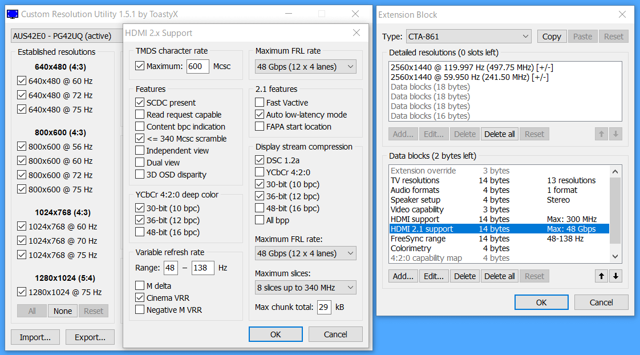Close the Extension Block window

(622, 15)
